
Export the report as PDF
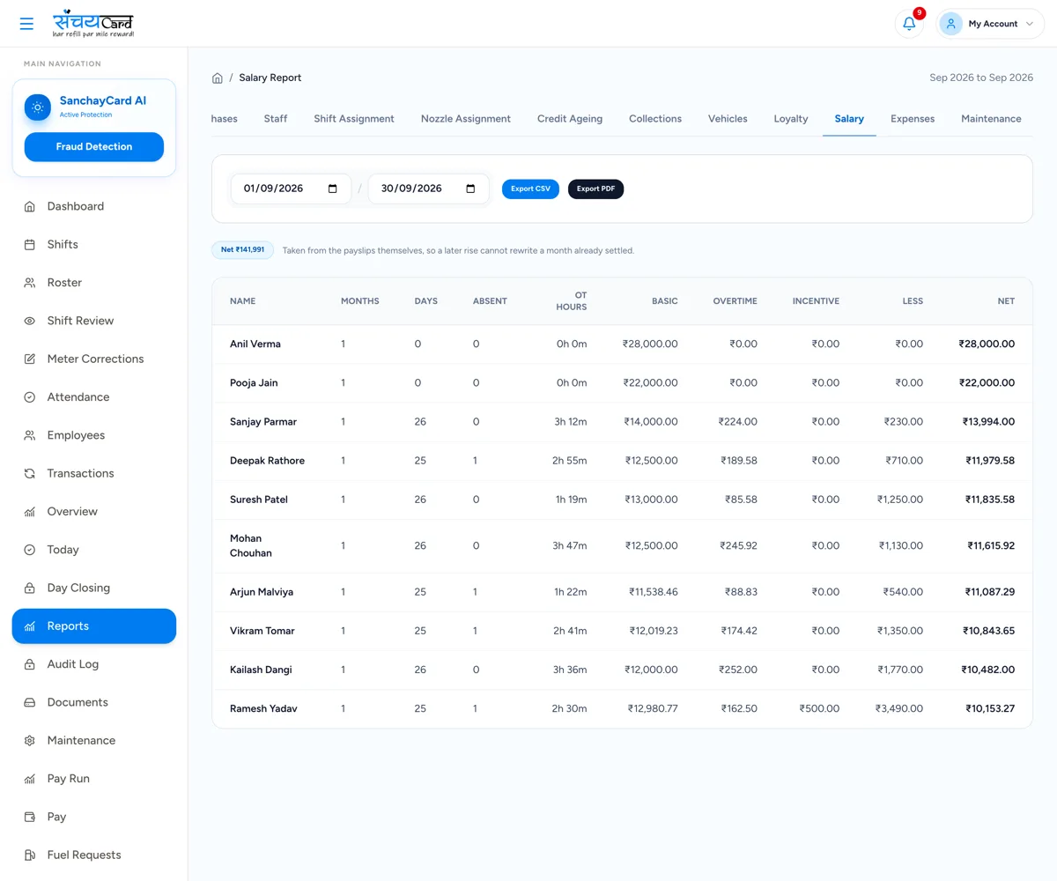(x=595, y=189)
